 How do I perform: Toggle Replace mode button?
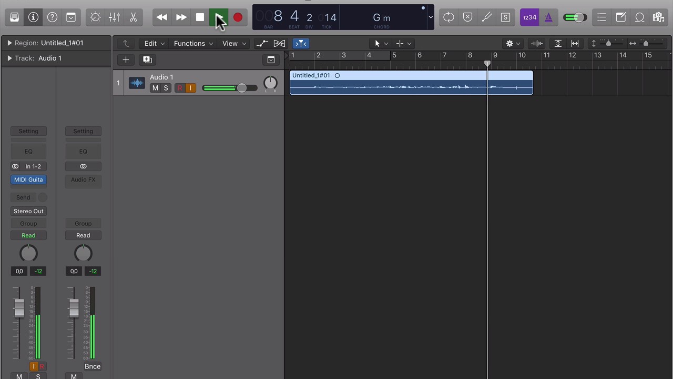(x=467, y=17)
